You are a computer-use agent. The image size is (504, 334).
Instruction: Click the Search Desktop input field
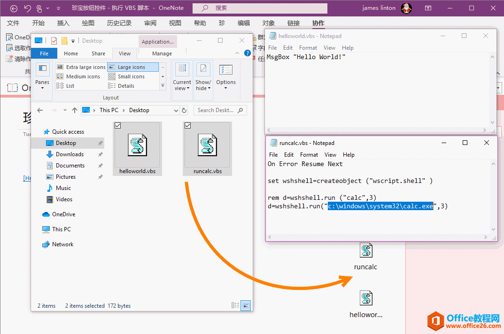(x=216, y=110)
